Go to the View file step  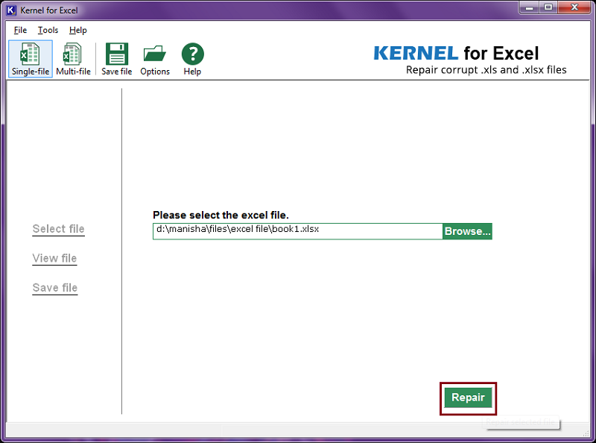point(54,258)
